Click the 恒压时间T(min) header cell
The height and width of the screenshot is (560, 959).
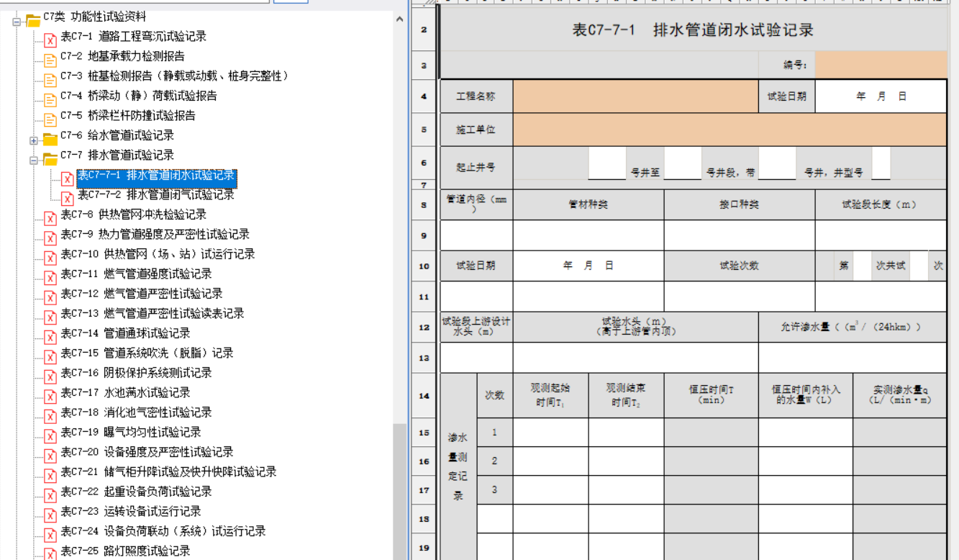[711, 395]
